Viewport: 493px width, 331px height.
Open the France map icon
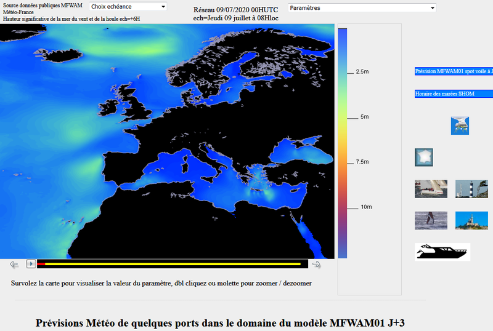(424, 157)
